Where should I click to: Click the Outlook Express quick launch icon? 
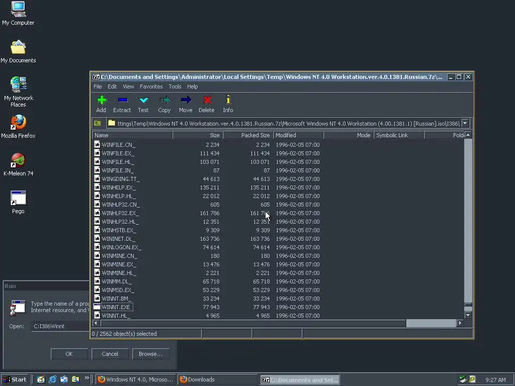click(x=64, y=379)
